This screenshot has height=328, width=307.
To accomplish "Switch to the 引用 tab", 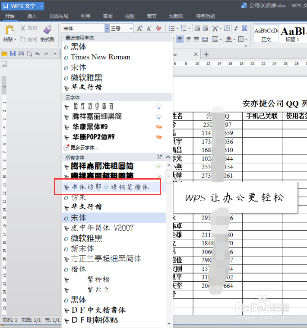I will coord(85,16).
